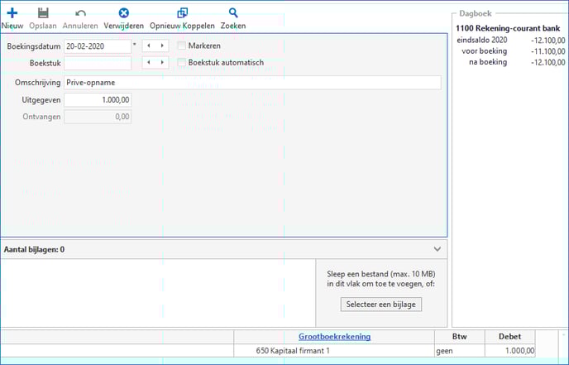Enable the Markeren checkbox
Image resolution: width=569 pixels, height=365 pixels.
(x=182, y=46)
